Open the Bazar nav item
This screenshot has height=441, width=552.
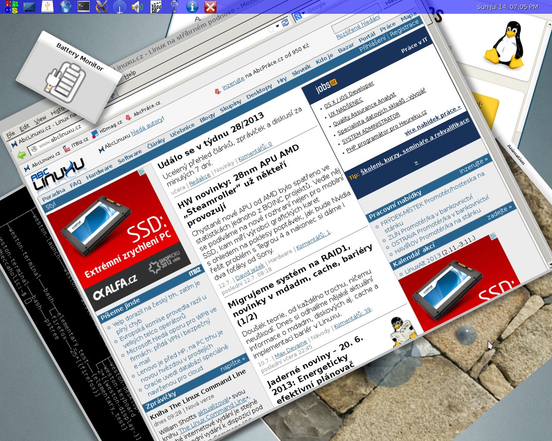(346, 48)
